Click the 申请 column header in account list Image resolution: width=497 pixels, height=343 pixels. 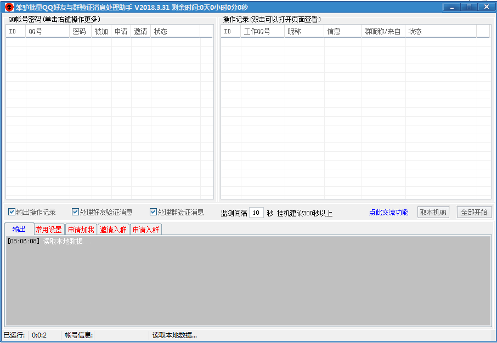tap(121, 31)
